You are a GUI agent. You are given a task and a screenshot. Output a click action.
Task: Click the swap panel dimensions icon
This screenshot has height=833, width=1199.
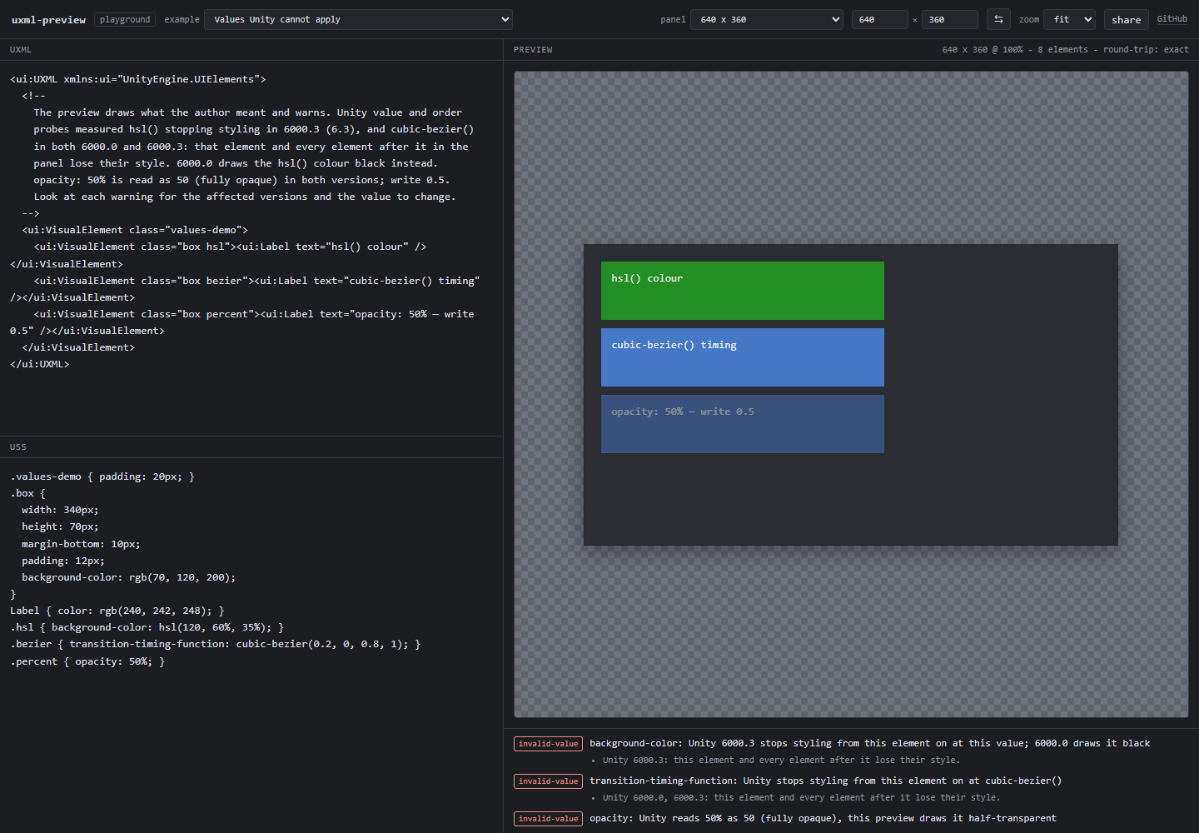pyautogui.click(x=998, y=19)
